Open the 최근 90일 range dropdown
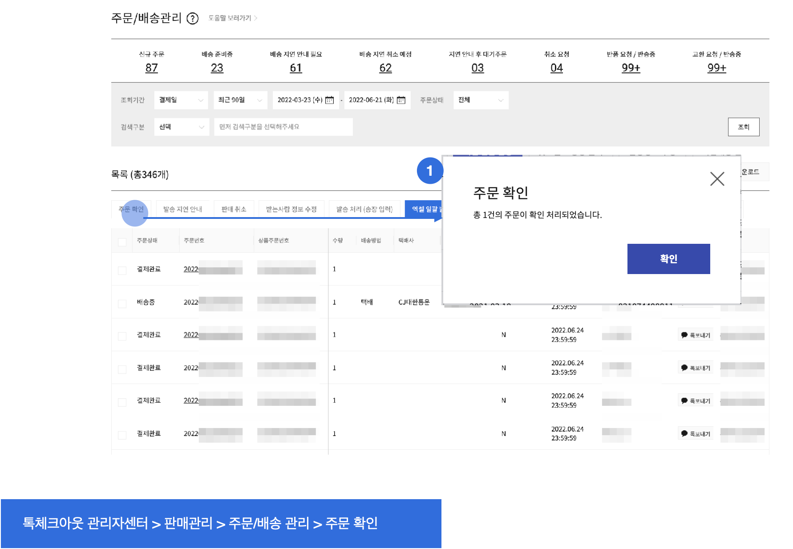Image resolution: width=793 pixels, height=549 pixels. (240, 100)
